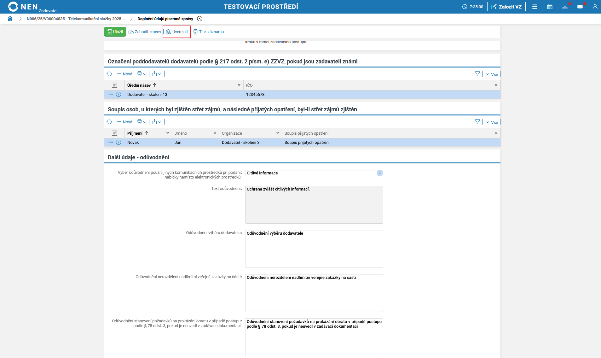Open row actions for Novák row
Screen dimensions: 601x358
pos(110,142)
